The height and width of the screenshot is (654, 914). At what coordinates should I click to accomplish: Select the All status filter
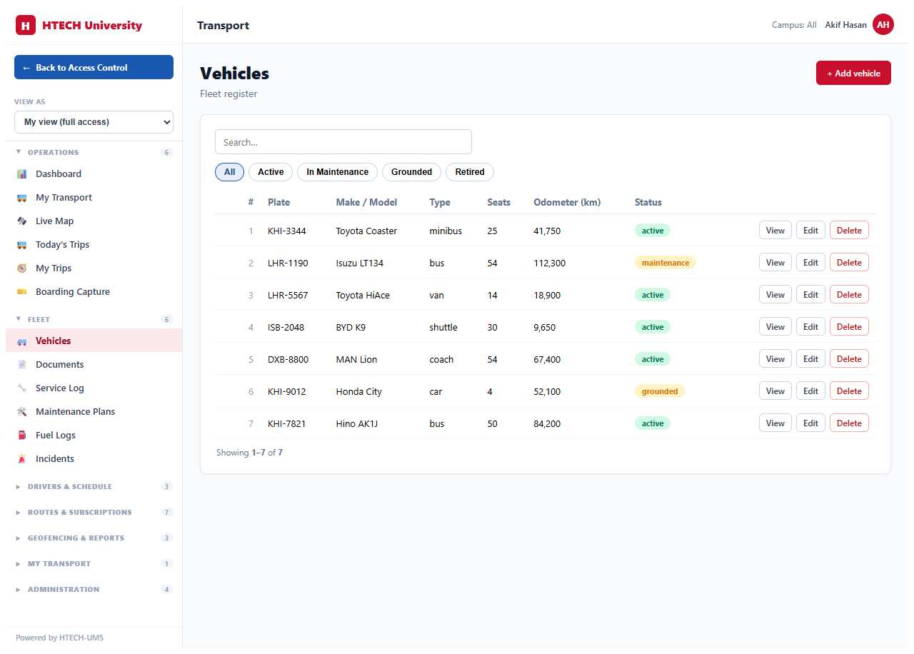229,172
